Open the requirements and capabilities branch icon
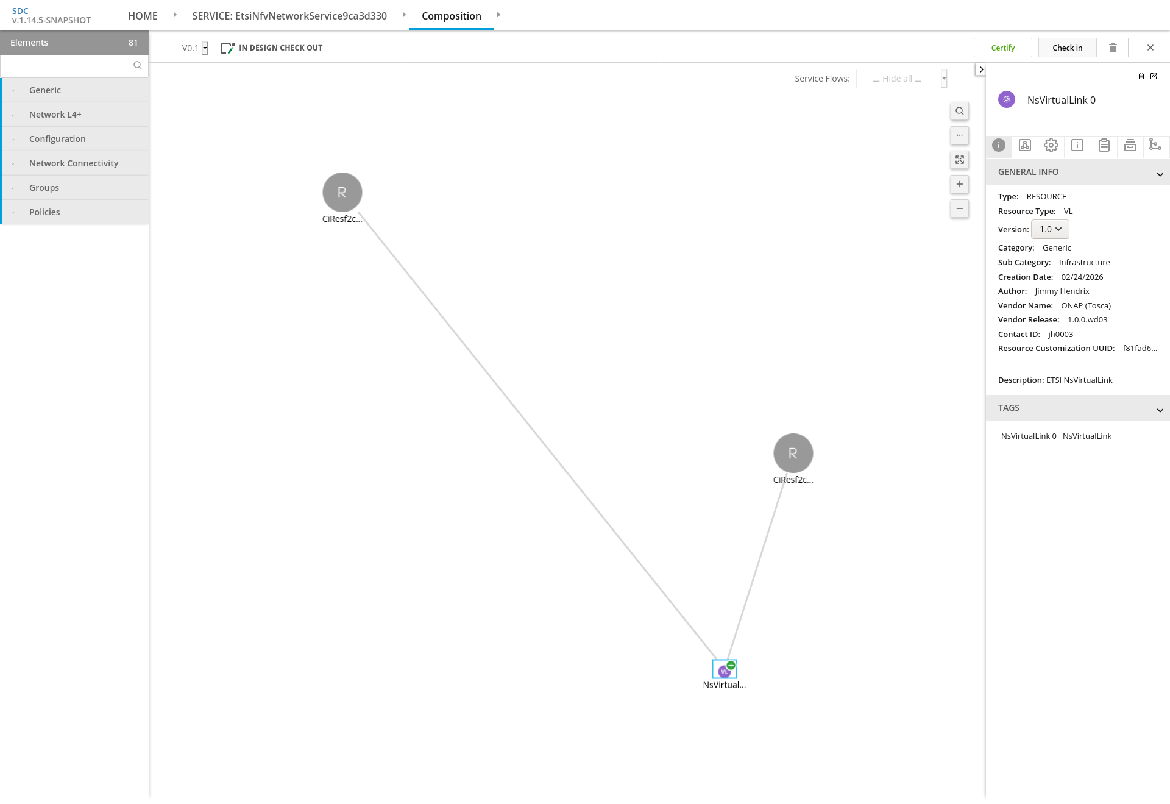This screenshot has width=1170, height=804. pos(1155,145)
